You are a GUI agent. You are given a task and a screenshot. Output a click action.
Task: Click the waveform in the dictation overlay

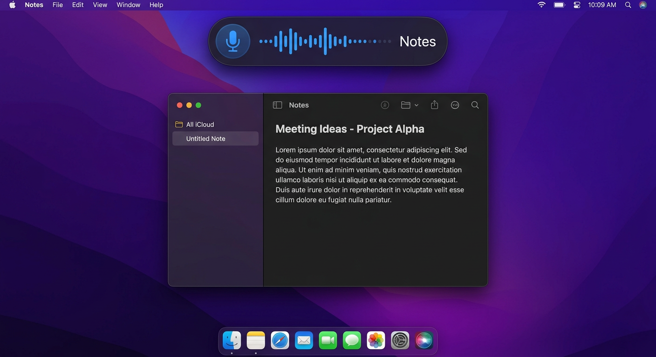coord(326,41)
